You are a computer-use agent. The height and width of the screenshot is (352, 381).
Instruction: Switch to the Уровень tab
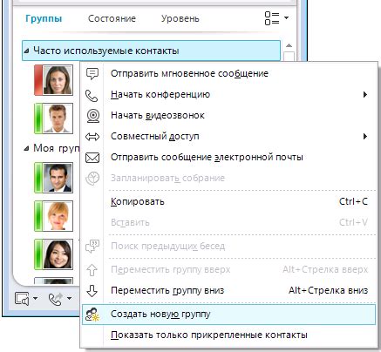[x=180, y=18]
